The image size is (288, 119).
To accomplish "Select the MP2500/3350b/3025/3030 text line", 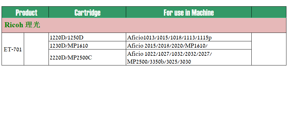I will tap(159, 62).
